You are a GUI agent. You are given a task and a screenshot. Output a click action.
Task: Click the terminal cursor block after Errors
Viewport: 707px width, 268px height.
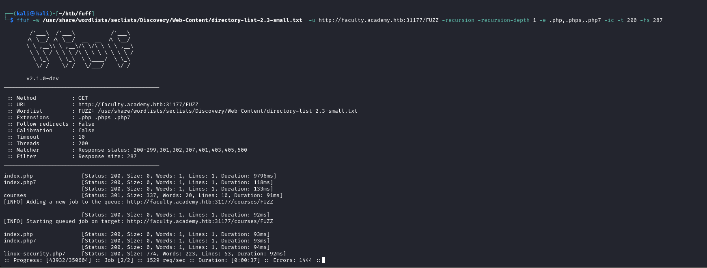(x=323, y=260)
